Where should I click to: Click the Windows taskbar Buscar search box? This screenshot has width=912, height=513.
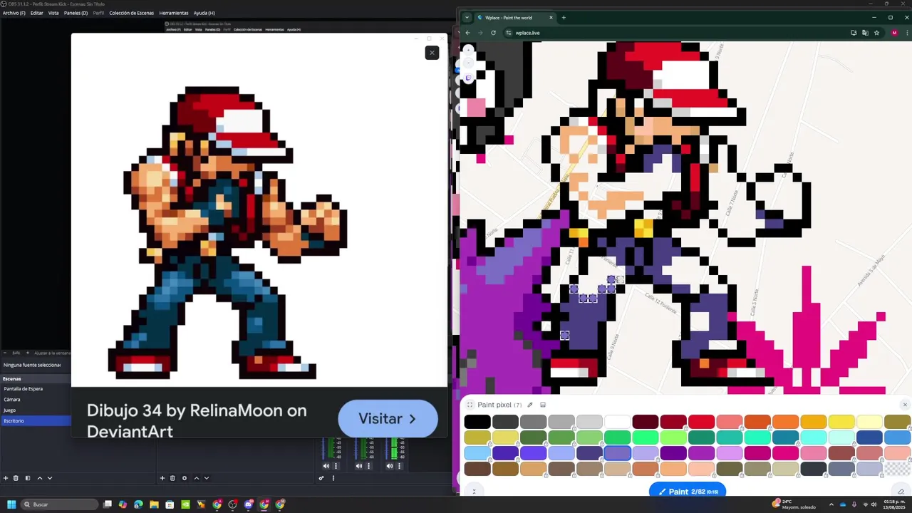point(59,504)
